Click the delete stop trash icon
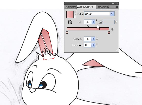The height and width of the screenshot is (105, 142). pos(112,29)
